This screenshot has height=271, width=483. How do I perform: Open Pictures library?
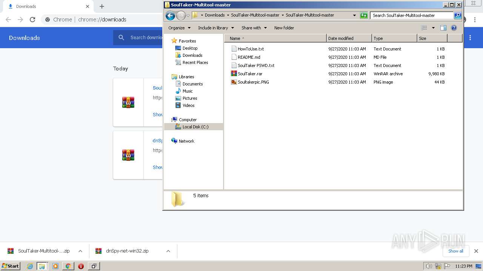click(190, 98)
